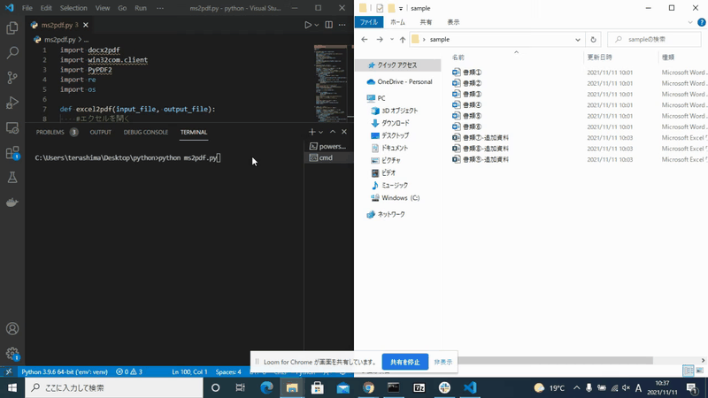The width and height of the screenshot is (708, 398).
Task: Split the editor right
Action: click(x=328, y=25)
